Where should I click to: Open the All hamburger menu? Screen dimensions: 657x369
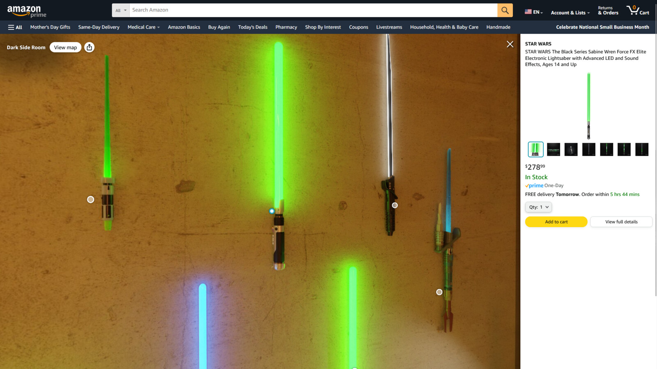[x=15, y=27]
